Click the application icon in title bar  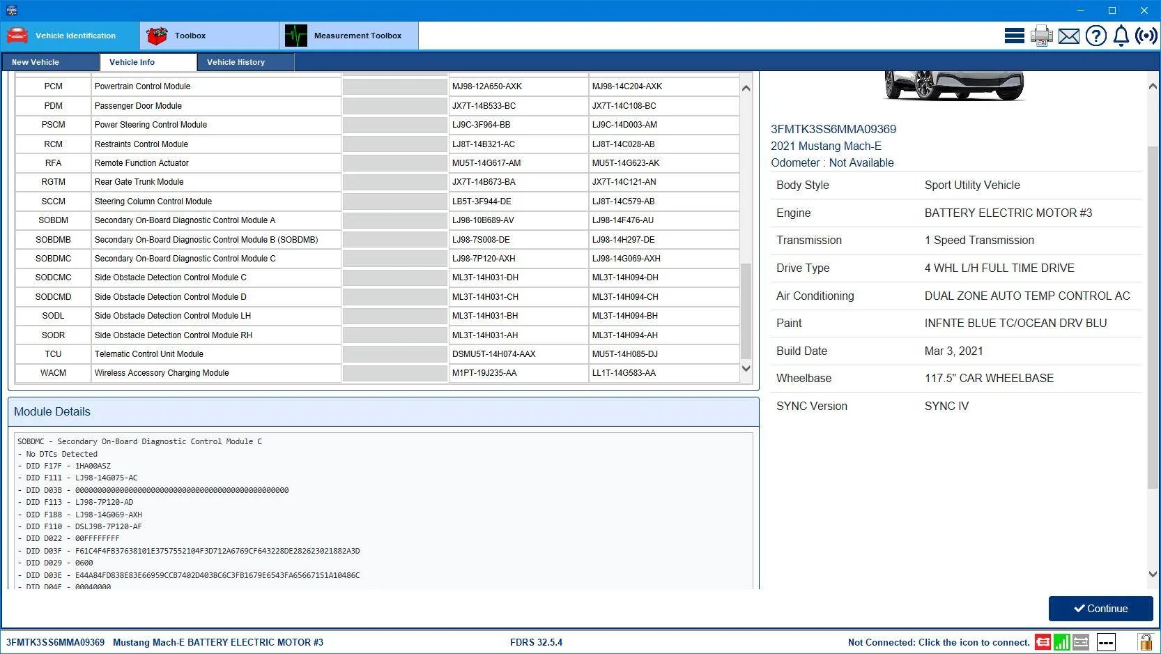[x=11, y=10]
